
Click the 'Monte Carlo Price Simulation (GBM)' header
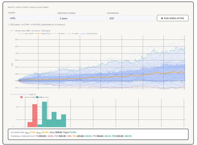tap(28, 7)
